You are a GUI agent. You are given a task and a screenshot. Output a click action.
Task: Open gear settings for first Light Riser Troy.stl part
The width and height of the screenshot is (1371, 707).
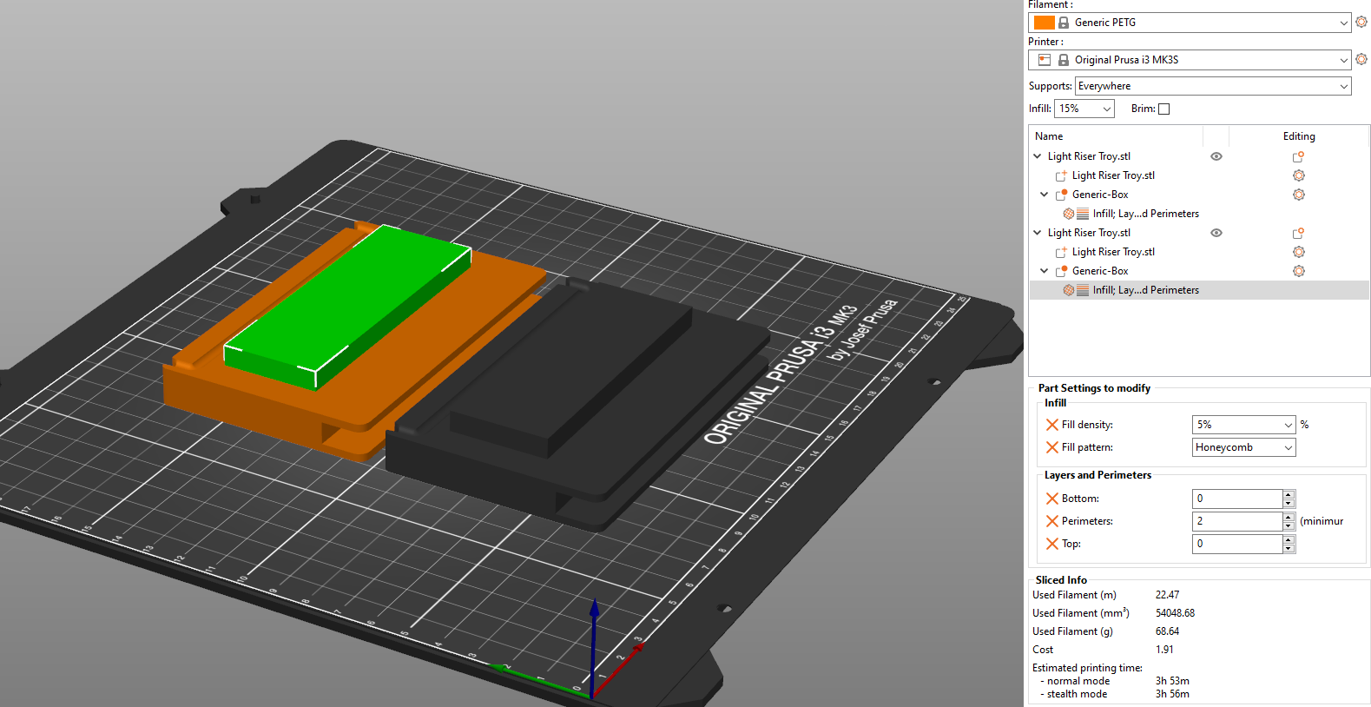pos(1299,175)
